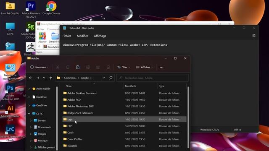
Task: Select the Adobe Desktop Common folder
Action: click(x=124, y=93)
